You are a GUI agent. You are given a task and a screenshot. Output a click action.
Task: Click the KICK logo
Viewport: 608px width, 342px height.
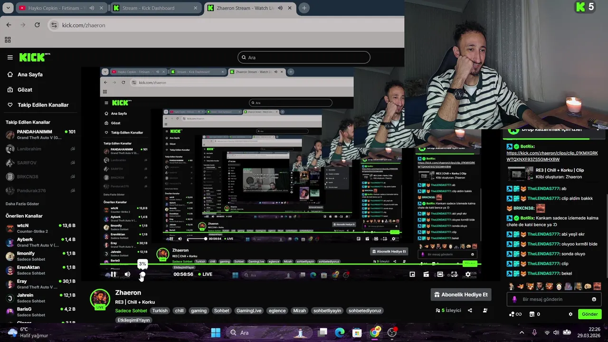pyautogui.click(x=34, y=57)
